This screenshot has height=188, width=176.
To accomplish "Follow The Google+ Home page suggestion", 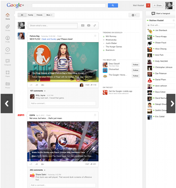I will [136, 76].
